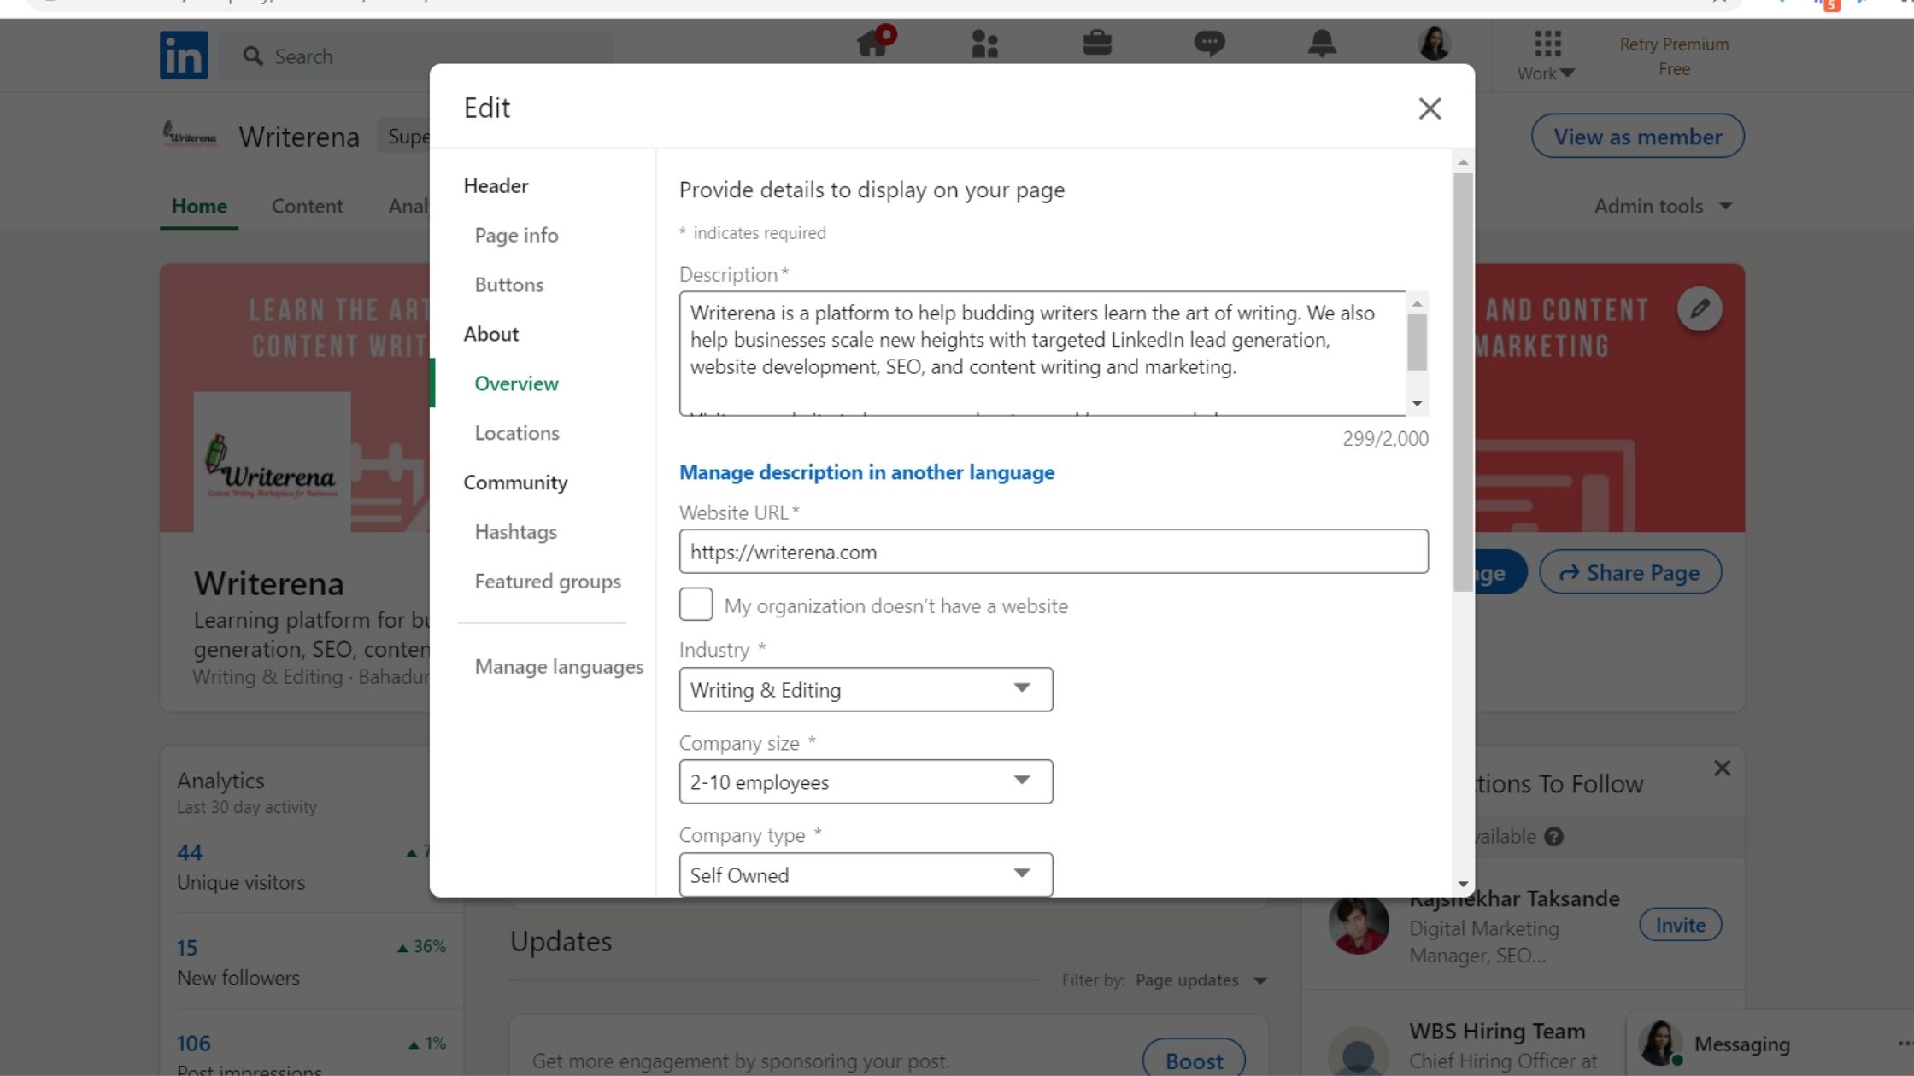This screenshot has width=1914, height=1076.
Task: Open the Company type dropdown
Action: point(866,874)
